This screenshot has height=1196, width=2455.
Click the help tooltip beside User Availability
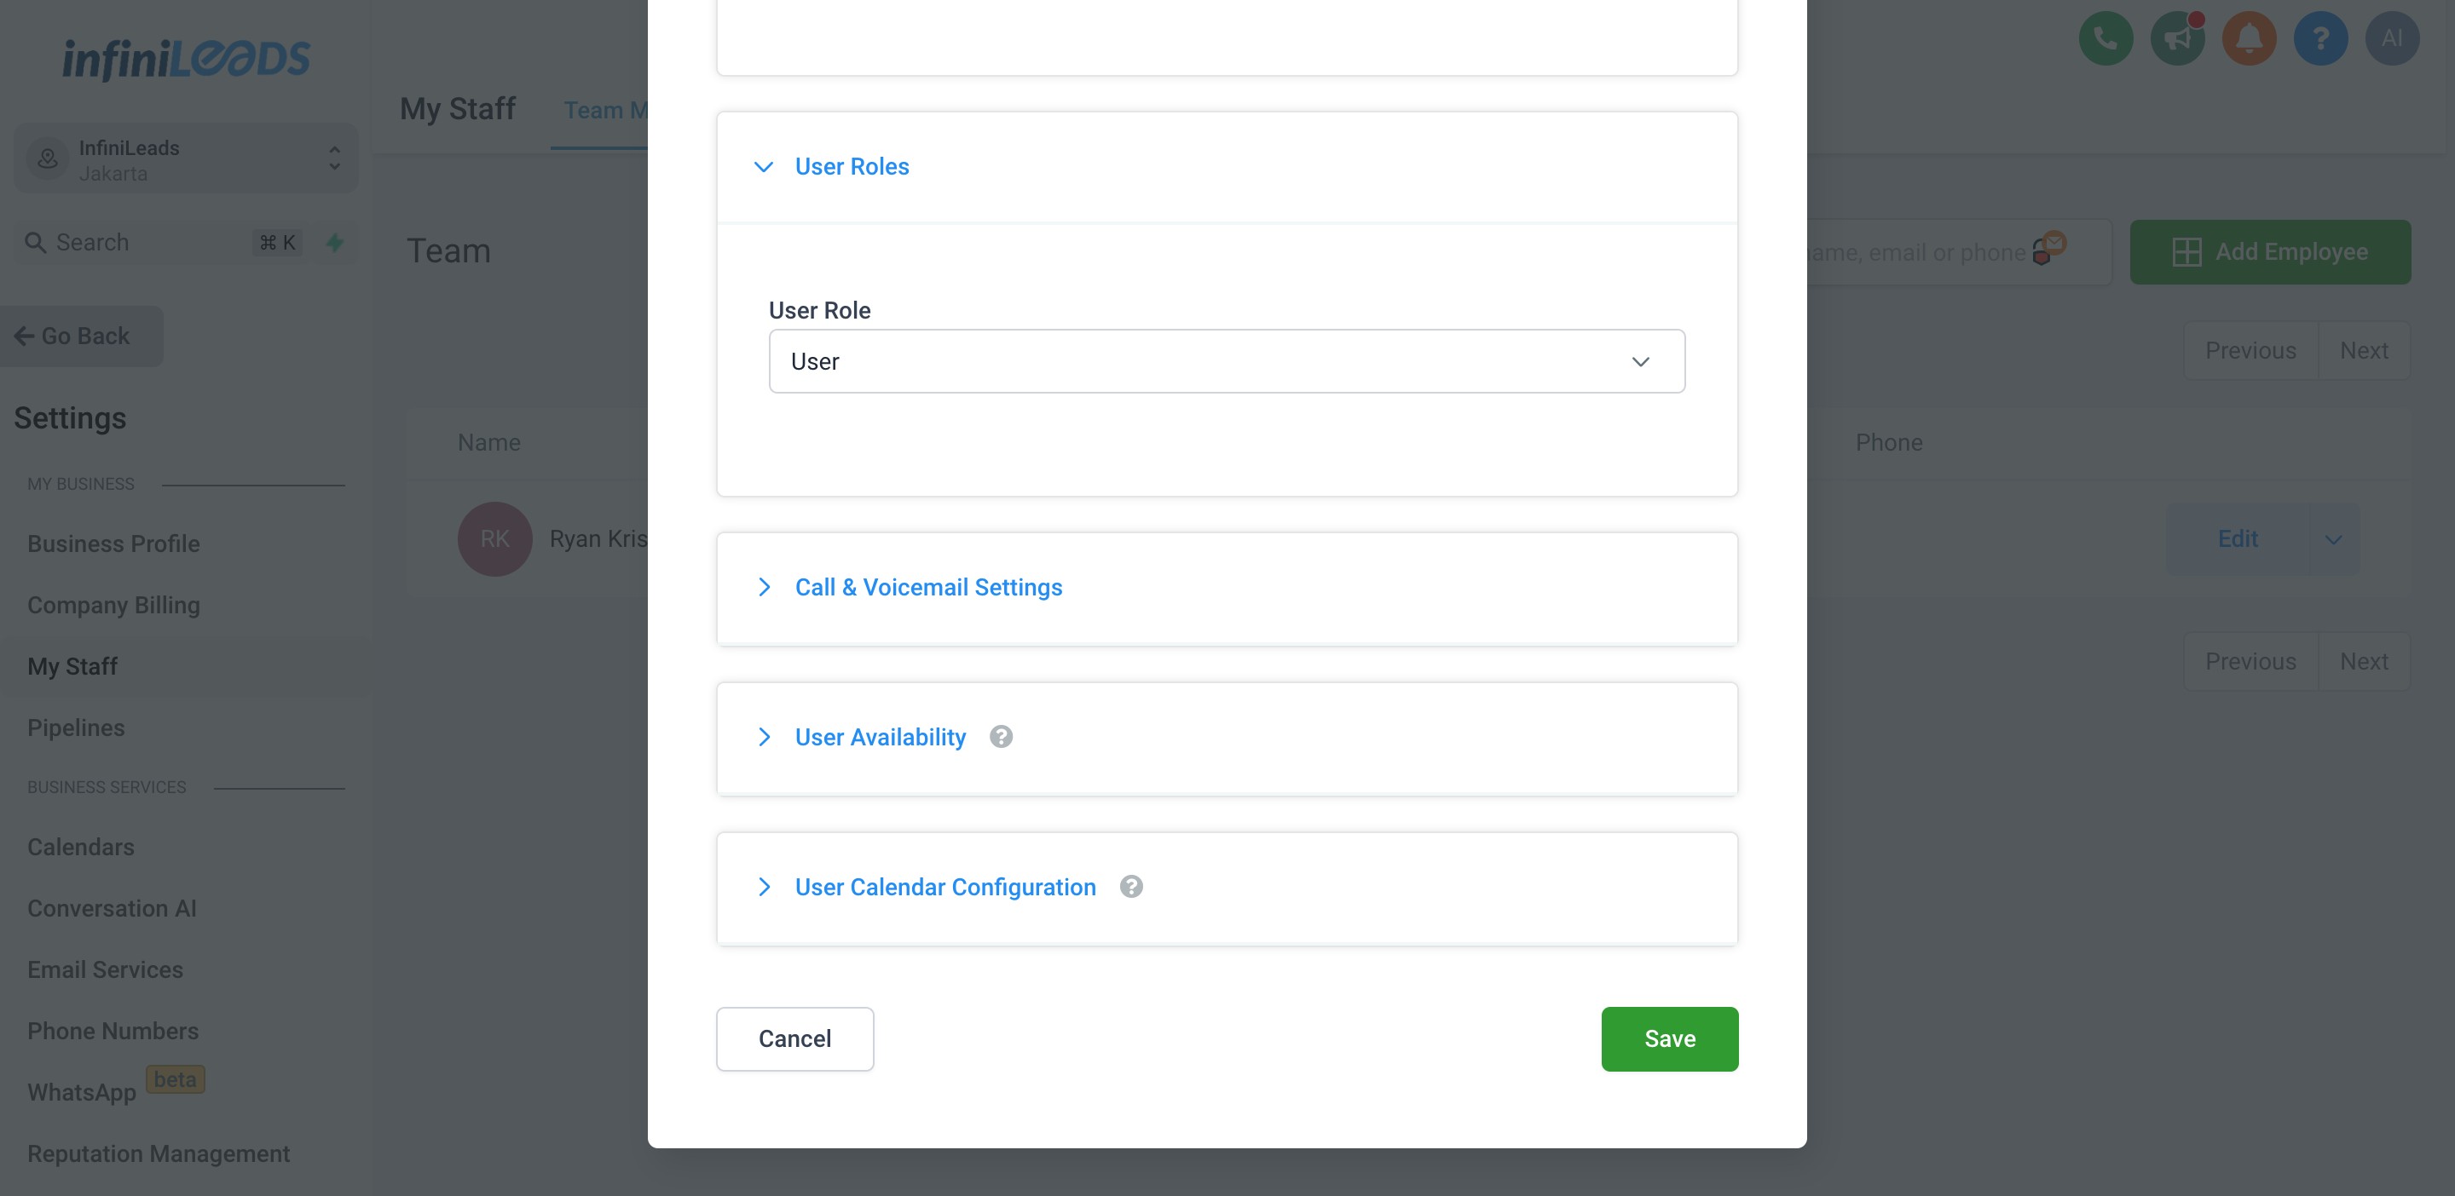point(1002,735)
